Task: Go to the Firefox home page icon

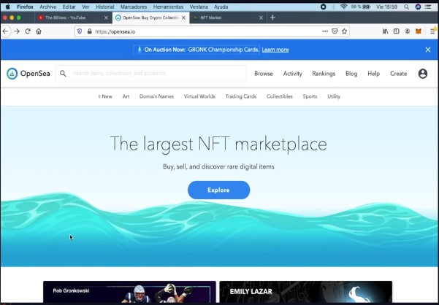Action: (39, 31)
